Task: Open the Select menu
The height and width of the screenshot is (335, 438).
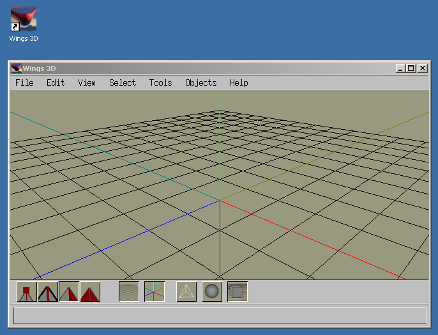Action: point(123,82)
